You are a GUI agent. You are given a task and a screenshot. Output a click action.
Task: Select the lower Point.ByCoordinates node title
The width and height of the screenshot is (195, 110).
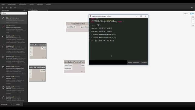tap(37, 67)
